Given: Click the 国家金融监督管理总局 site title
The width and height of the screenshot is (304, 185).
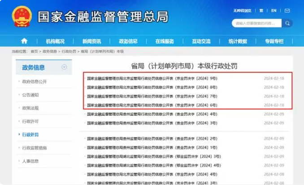Looking at the screenshot, I should pyautogui.click(x=103, y=17).
